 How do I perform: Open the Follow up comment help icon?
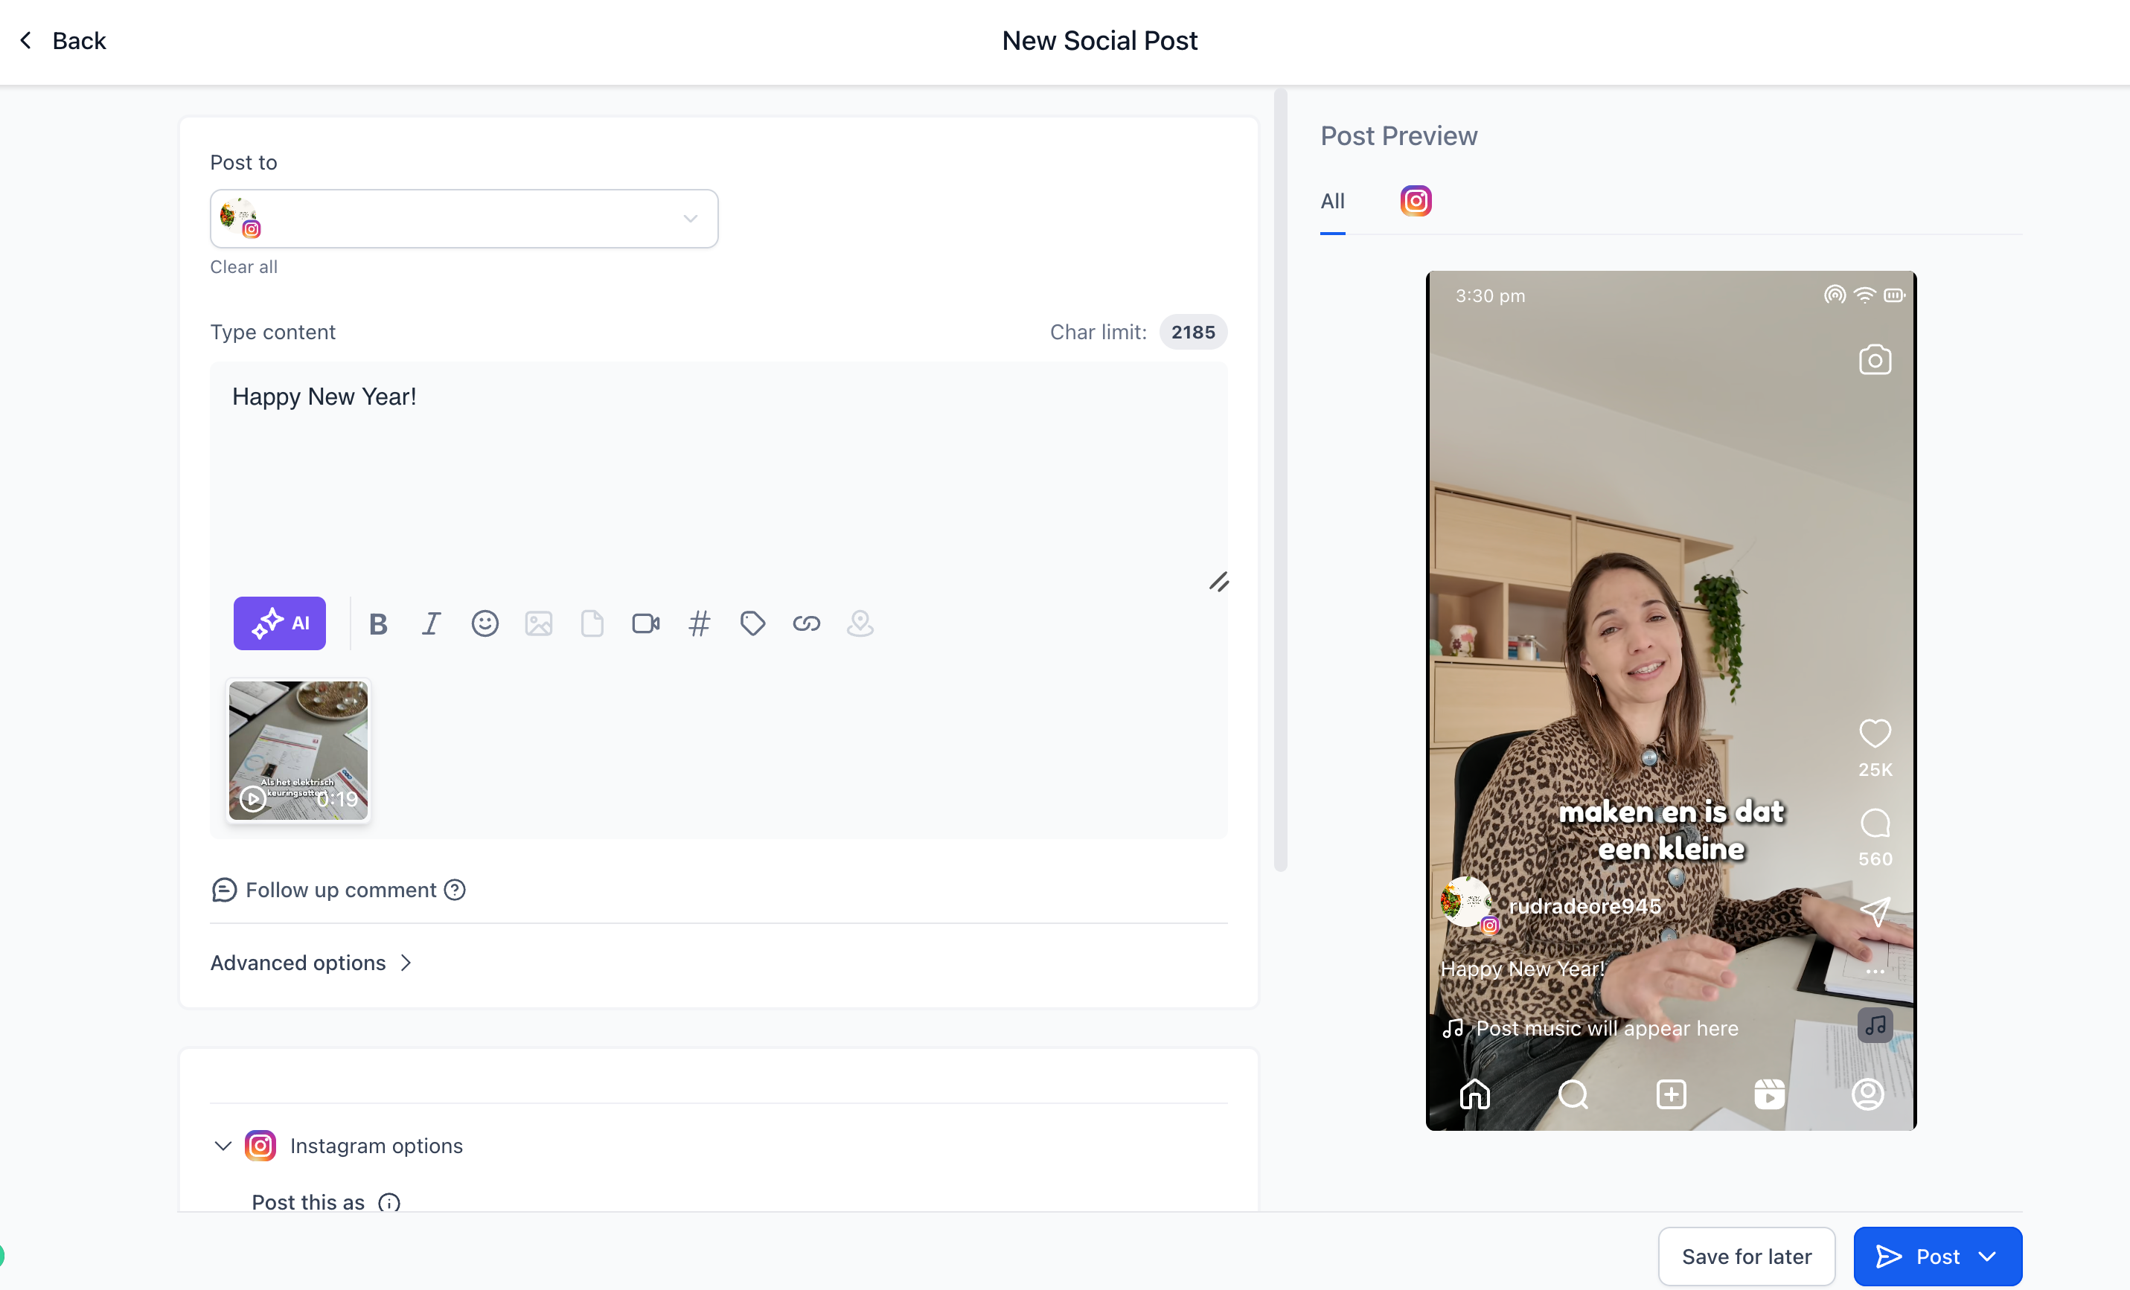tap(455, 890)
